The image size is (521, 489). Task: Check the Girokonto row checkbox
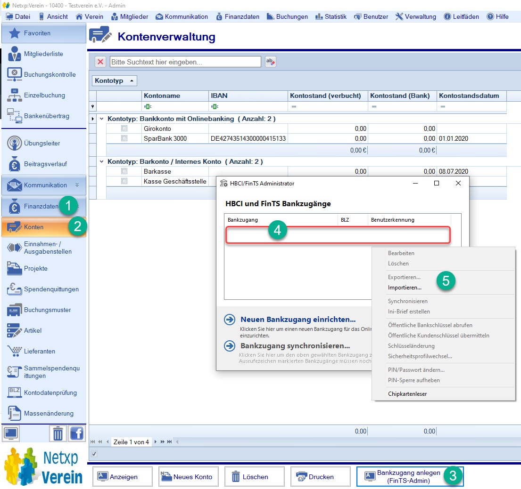click(124, 128)
